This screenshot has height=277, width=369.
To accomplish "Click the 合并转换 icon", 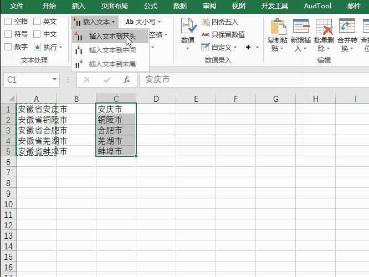I will [x=347, y=26].
